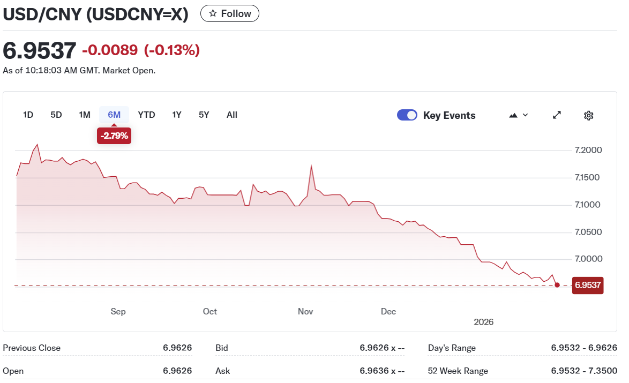Viewport: 629px width, 383px height.
Task: Select the 1D time range
Action: [x=28, y=115]
